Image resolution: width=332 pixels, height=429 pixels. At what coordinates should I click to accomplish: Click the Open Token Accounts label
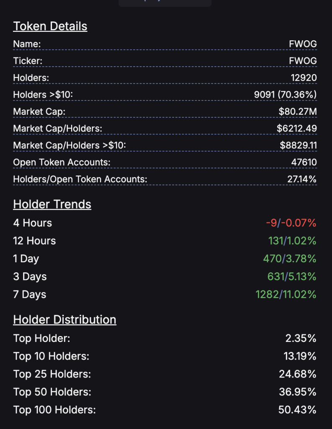click(x=62, y=162)
